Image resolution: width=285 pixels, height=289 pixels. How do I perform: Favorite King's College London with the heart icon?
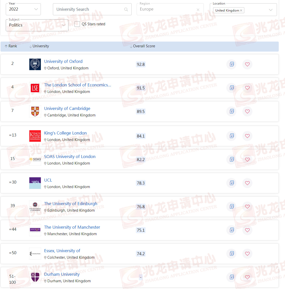(247, 136)
